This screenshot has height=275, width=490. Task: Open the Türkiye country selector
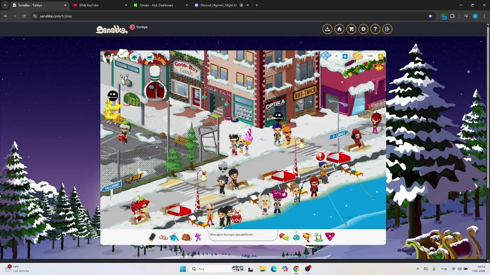pos(139,27)
